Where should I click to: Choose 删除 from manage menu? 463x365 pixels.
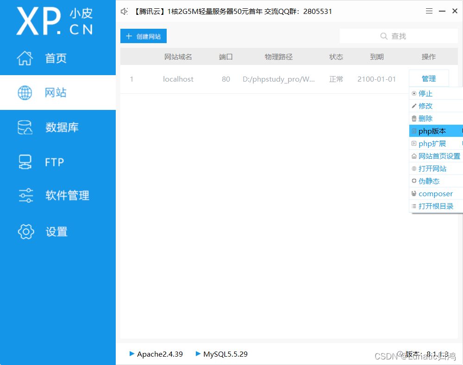coord(436,118)
